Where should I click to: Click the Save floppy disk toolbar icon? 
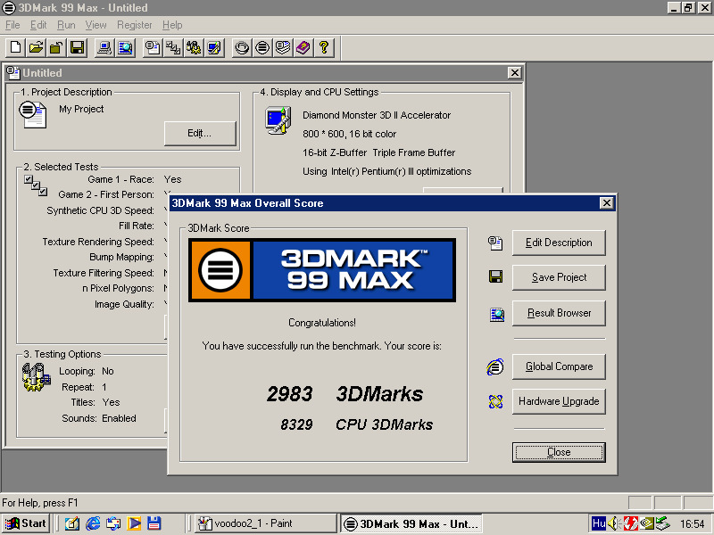tap(77, 47)
